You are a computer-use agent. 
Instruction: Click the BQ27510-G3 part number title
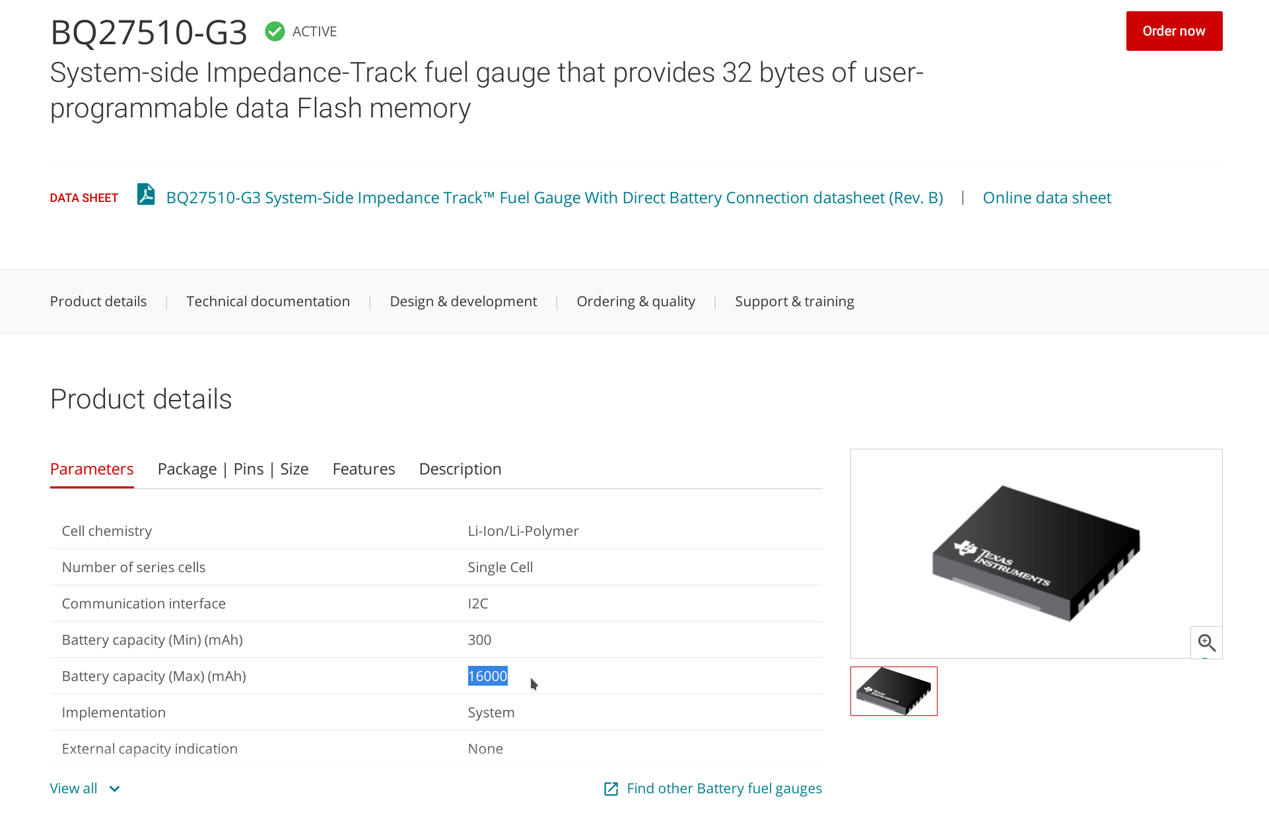click(149, 32)
